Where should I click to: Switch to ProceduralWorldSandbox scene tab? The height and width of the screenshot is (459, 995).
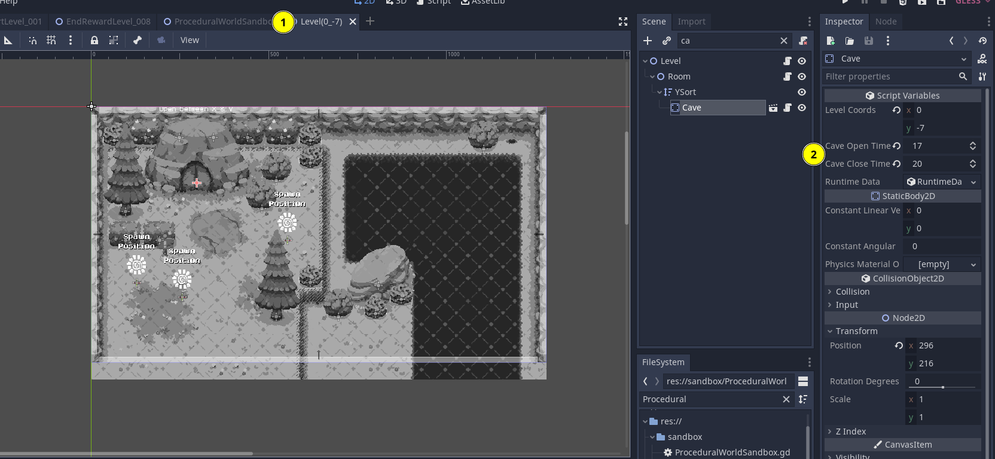[x=218, y=22]
